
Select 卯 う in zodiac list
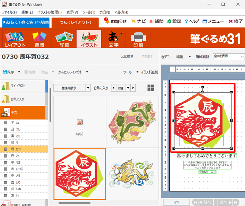24,143
